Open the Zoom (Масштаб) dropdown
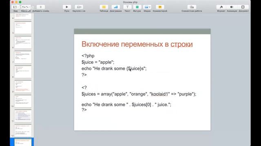The image size is (261, 146). [26, 7]
